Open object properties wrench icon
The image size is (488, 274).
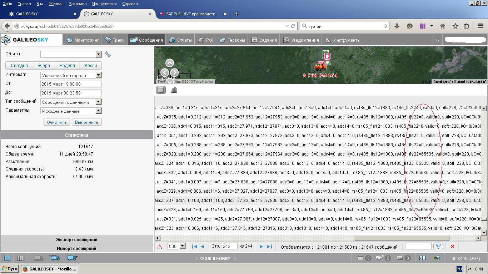pos(108,54)
